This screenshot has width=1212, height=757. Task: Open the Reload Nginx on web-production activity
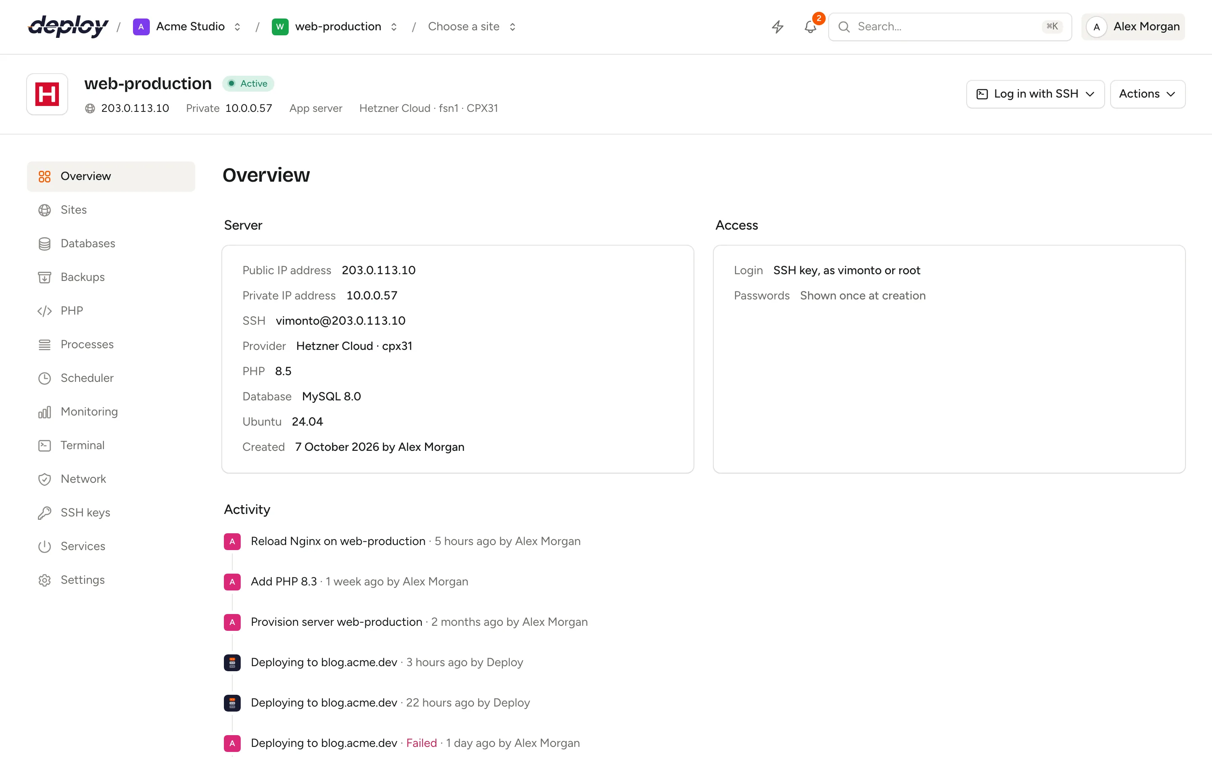(x=338, y=541)
